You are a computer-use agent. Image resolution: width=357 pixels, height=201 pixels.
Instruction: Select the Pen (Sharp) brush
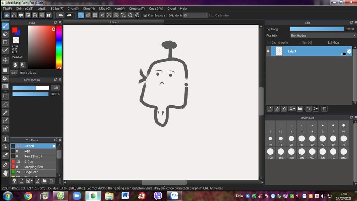click(x=33, y=156)
